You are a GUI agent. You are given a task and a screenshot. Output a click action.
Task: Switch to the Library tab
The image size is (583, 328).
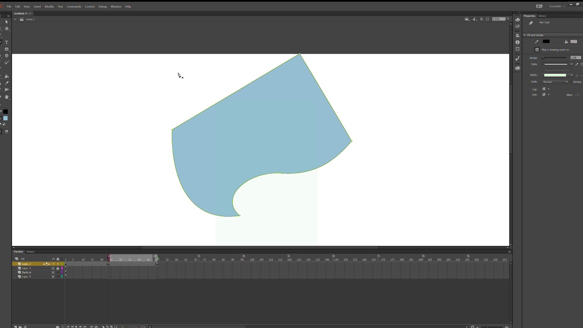(x=542, y=16)
